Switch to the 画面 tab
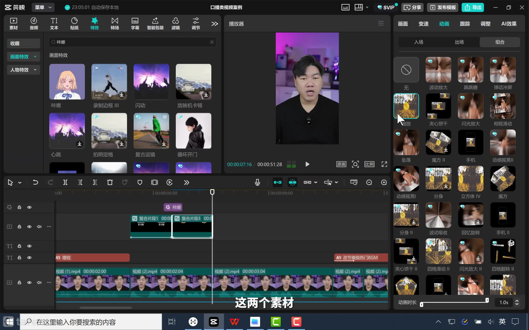This screenshot has height=330, width=529. click(403, 24)
